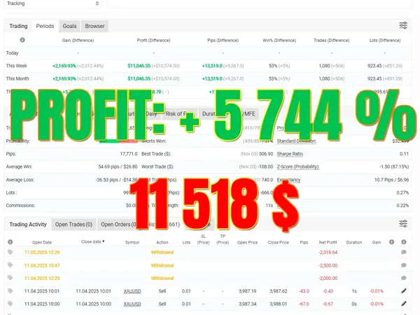
Task: Click This Month profit $11,046.35
Action: [x=139, y=78]
